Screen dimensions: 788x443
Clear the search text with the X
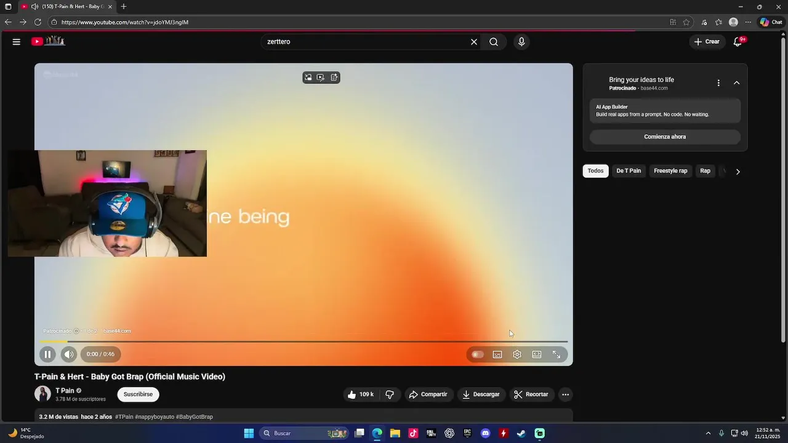[474, 42]
